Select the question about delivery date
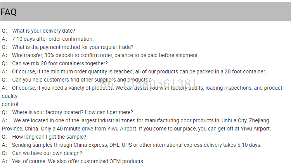 point(43,31)
